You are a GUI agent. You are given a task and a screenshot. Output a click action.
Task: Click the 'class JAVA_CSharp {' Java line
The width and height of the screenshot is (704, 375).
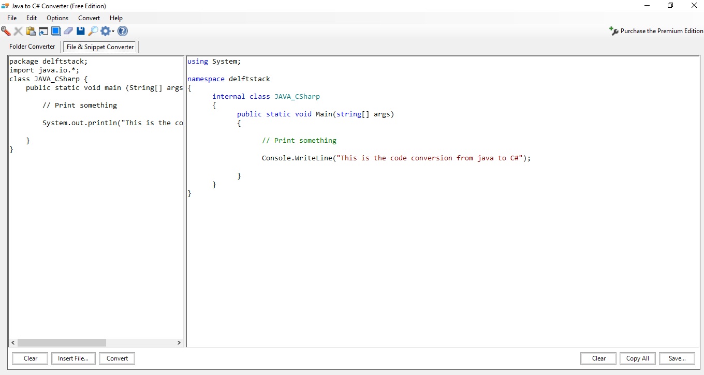49,79
